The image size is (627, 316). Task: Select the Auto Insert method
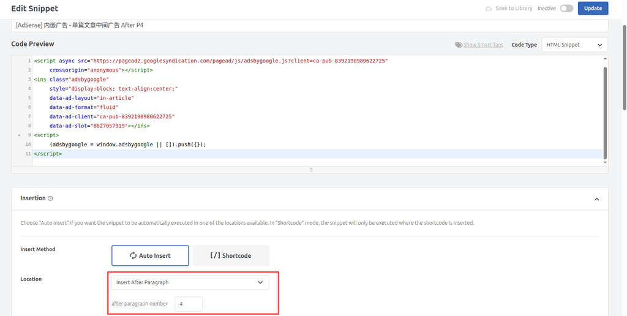coord(150,255)
